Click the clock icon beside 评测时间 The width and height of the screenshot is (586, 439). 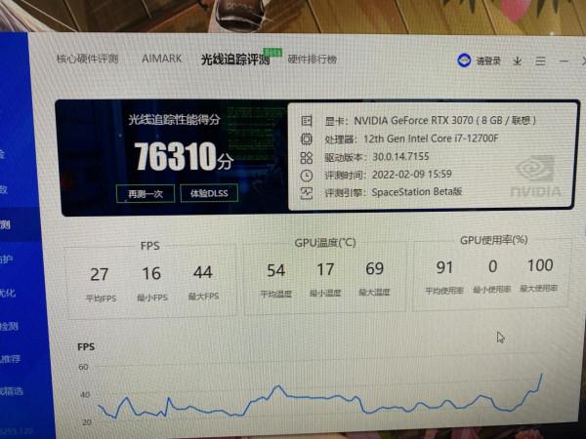pyautogui.click(x=307, y=175)
